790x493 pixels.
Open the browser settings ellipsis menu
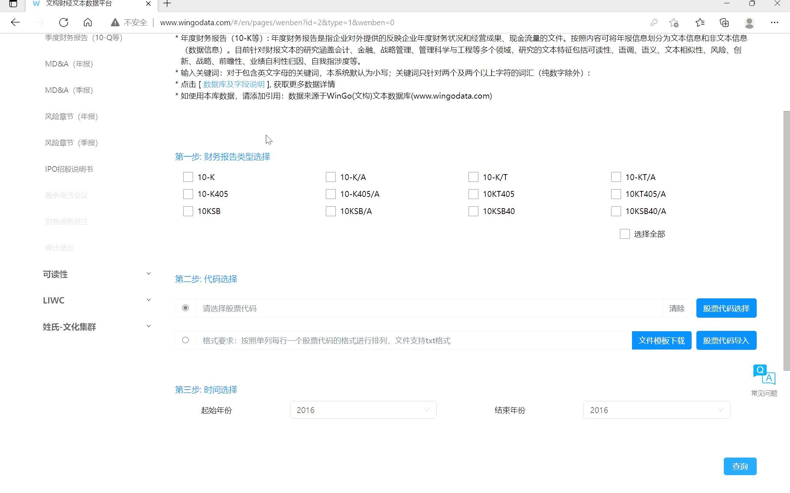775,23
